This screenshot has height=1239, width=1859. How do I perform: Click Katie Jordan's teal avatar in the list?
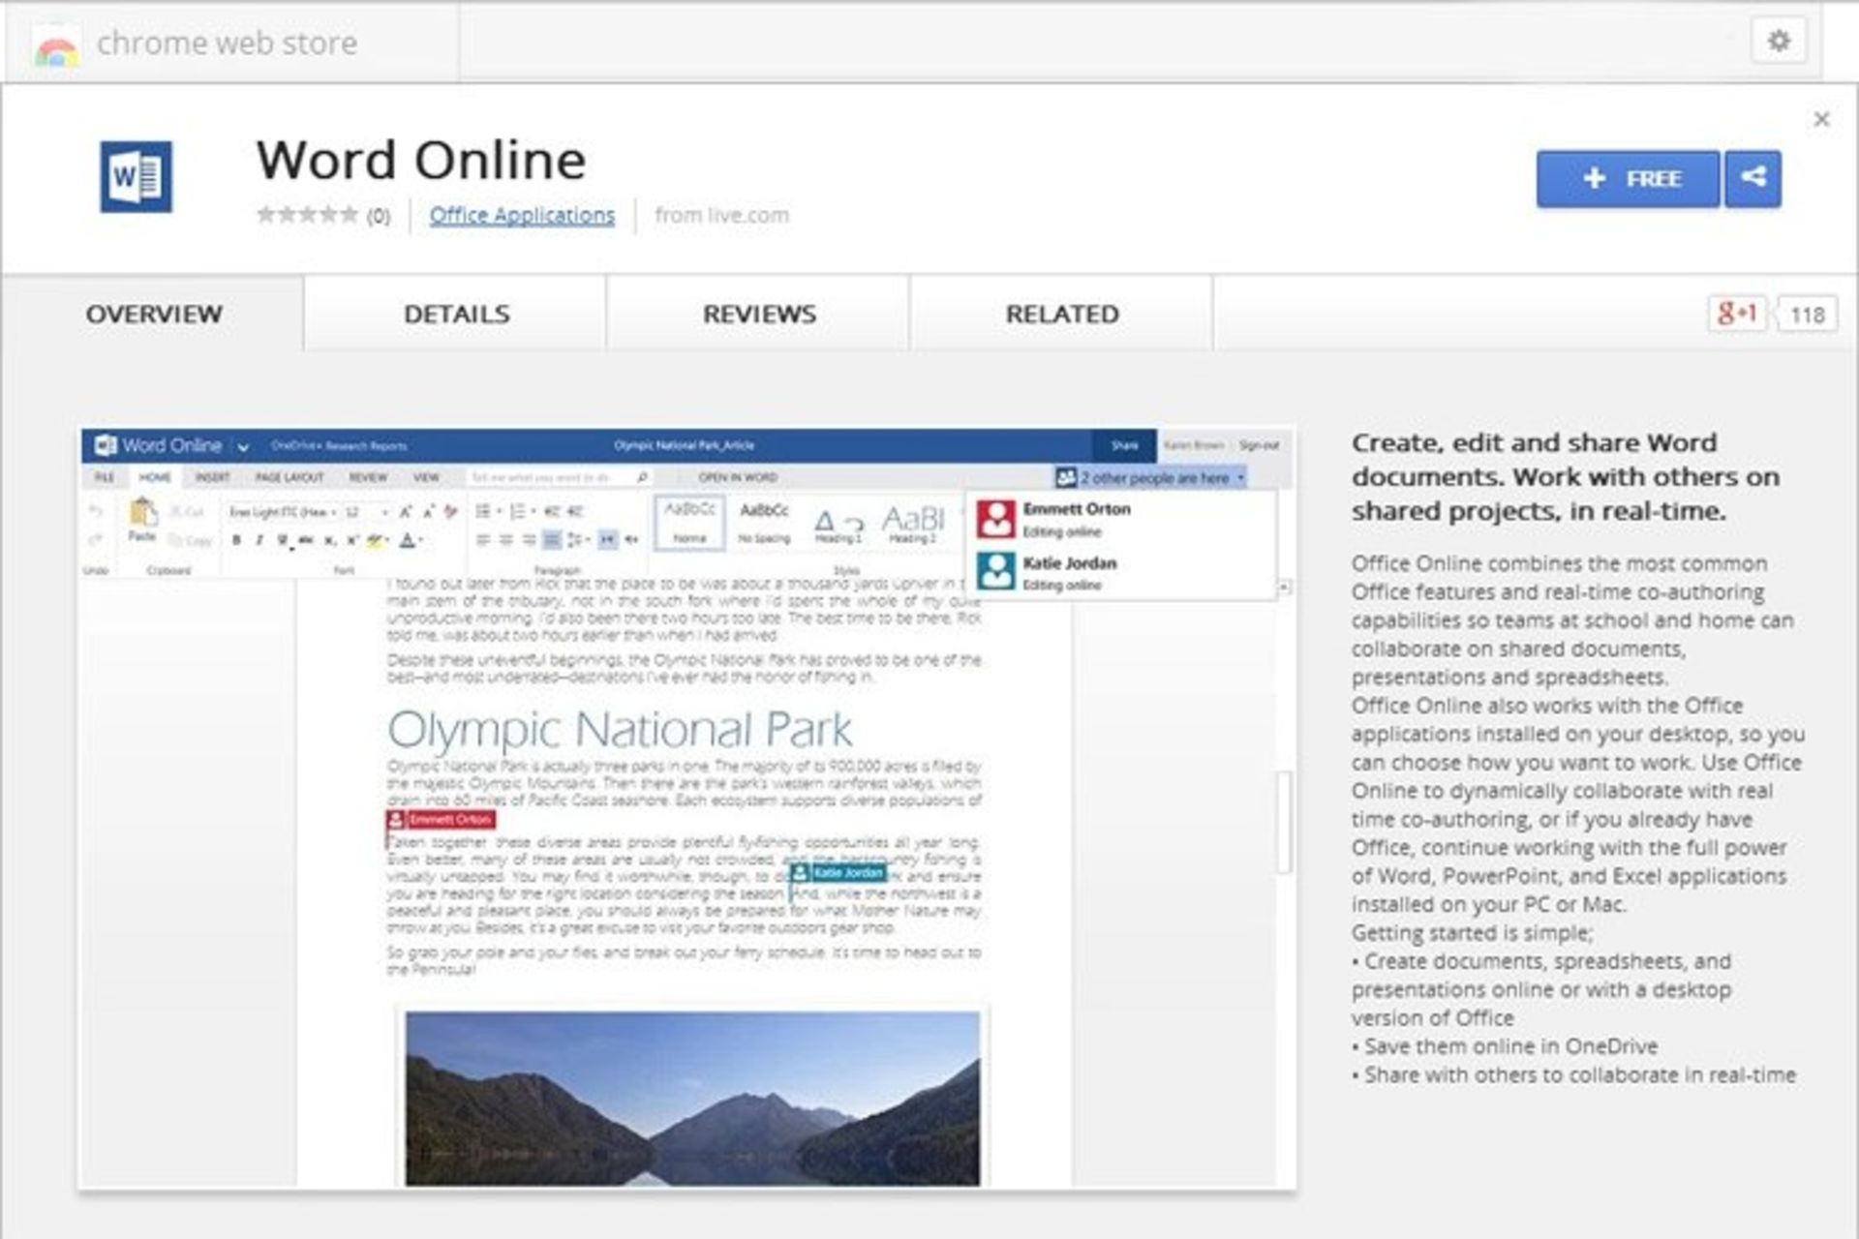point(995,571)
